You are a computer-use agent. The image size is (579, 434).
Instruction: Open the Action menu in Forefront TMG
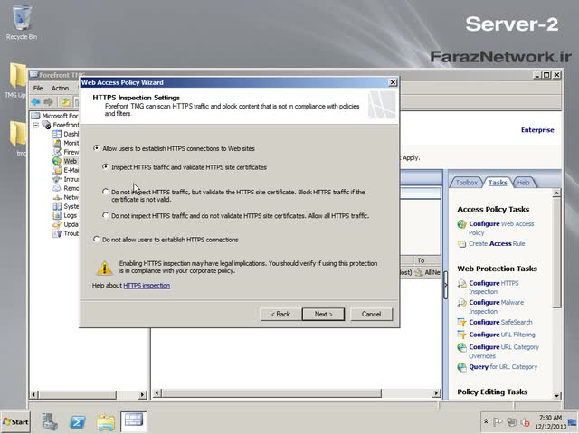[x=61, y=89]
